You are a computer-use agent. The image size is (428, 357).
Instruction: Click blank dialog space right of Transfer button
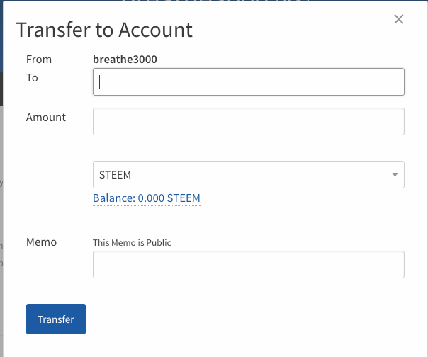[x=248, y=319]
